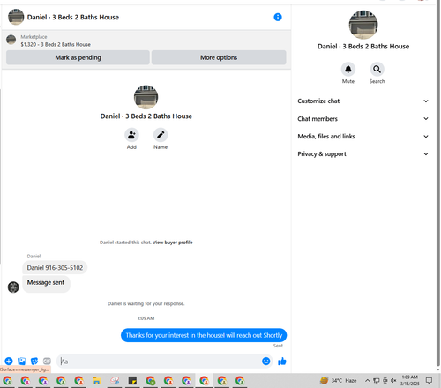Open the GIF picker icon
This screenshot has height=388, width=441.
pos(47,361)
